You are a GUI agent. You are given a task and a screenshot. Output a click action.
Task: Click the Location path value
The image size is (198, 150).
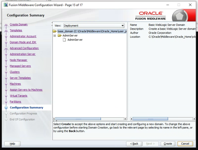point(172,37)
